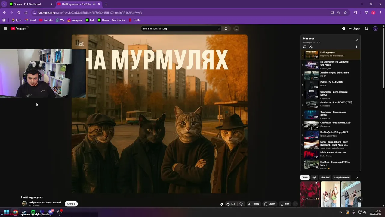Open Chrome extensions puzzle icon

pyautogui.click(x=356, y=13)
